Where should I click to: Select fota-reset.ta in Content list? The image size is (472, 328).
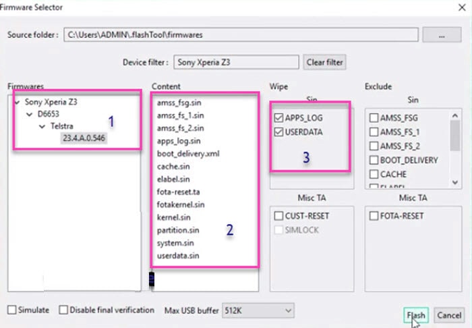click(x=178, y=192)
